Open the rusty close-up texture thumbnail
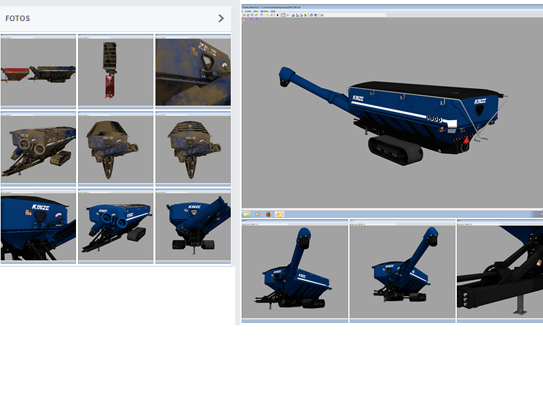Image resolution: width=543 pixels, height=407 pixels. coord(193,71)
